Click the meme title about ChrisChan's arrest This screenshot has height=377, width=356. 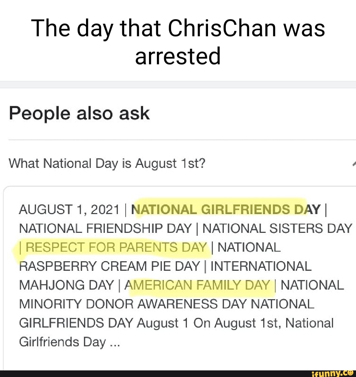click(178, 41)
